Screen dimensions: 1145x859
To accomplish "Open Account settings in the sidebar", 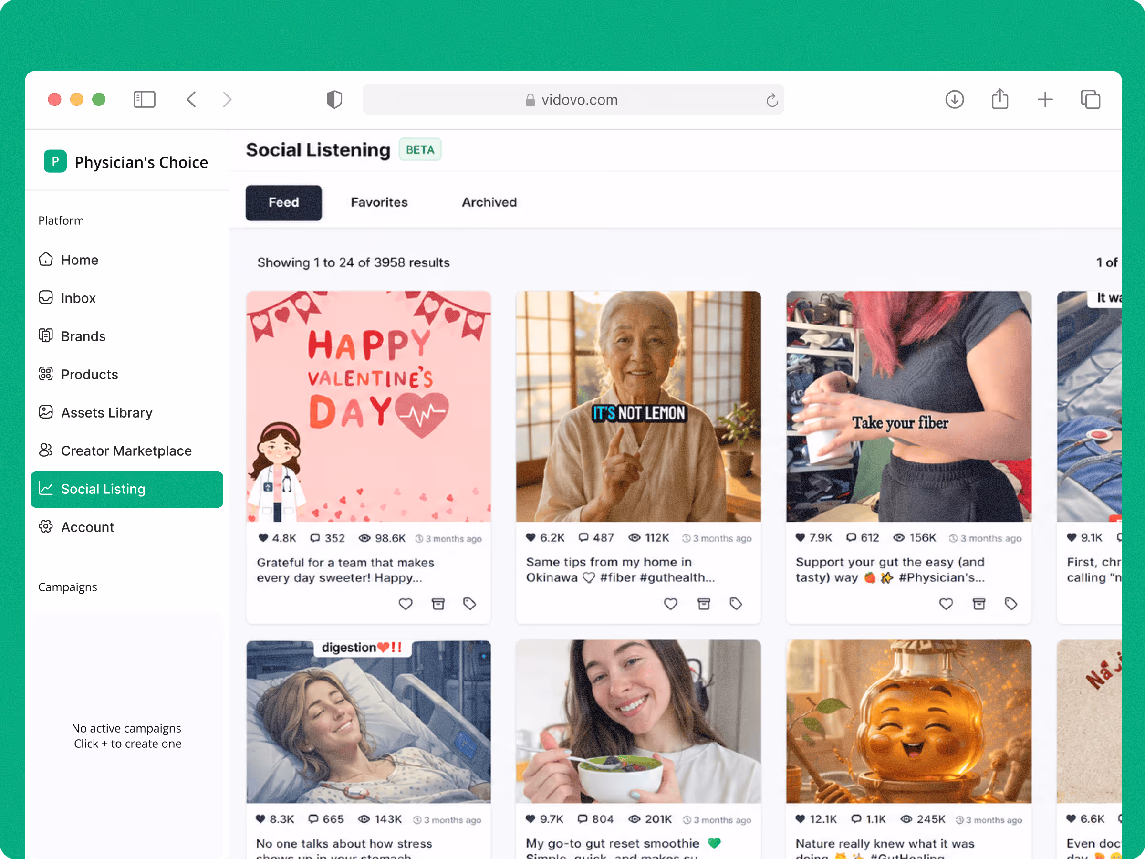I will pyautogui.click(x=127, y=527).
